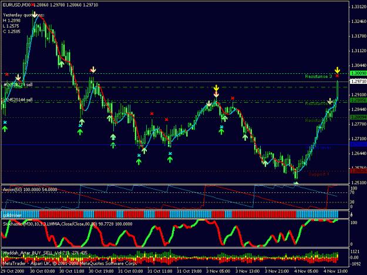Click red cross next to EURUSD,M30 title
Image resolution: width=367 pixels, height=275 pixels.
pyautogui.click(x=32, y=5)
